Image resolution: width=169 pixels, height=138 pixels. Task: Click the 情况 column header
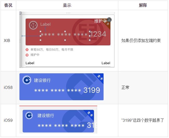point(8,5)
